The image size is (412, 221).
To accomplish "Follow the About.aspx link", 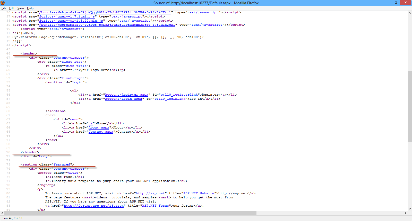I will 99,127.
